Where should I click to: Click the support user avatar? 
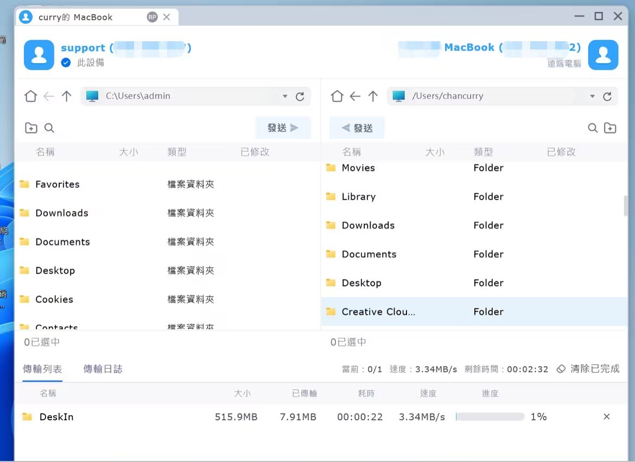pos(39,55)
